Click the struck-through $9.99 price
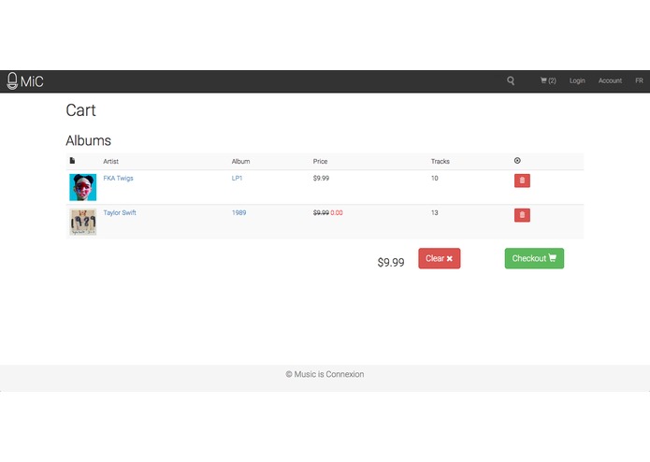 321,212
